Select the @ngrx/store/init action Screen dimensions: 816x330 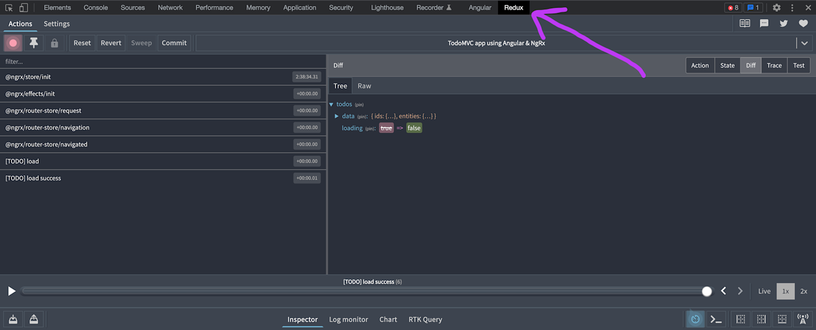pos(163,77)
